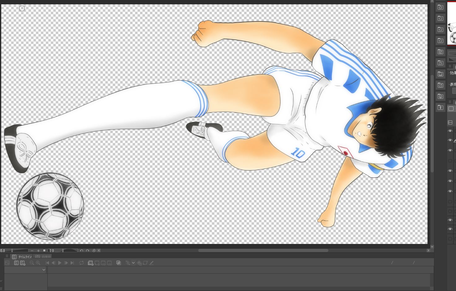
Task: Show the bottommost hidden layer via empty box
Action: pos(450,239)
